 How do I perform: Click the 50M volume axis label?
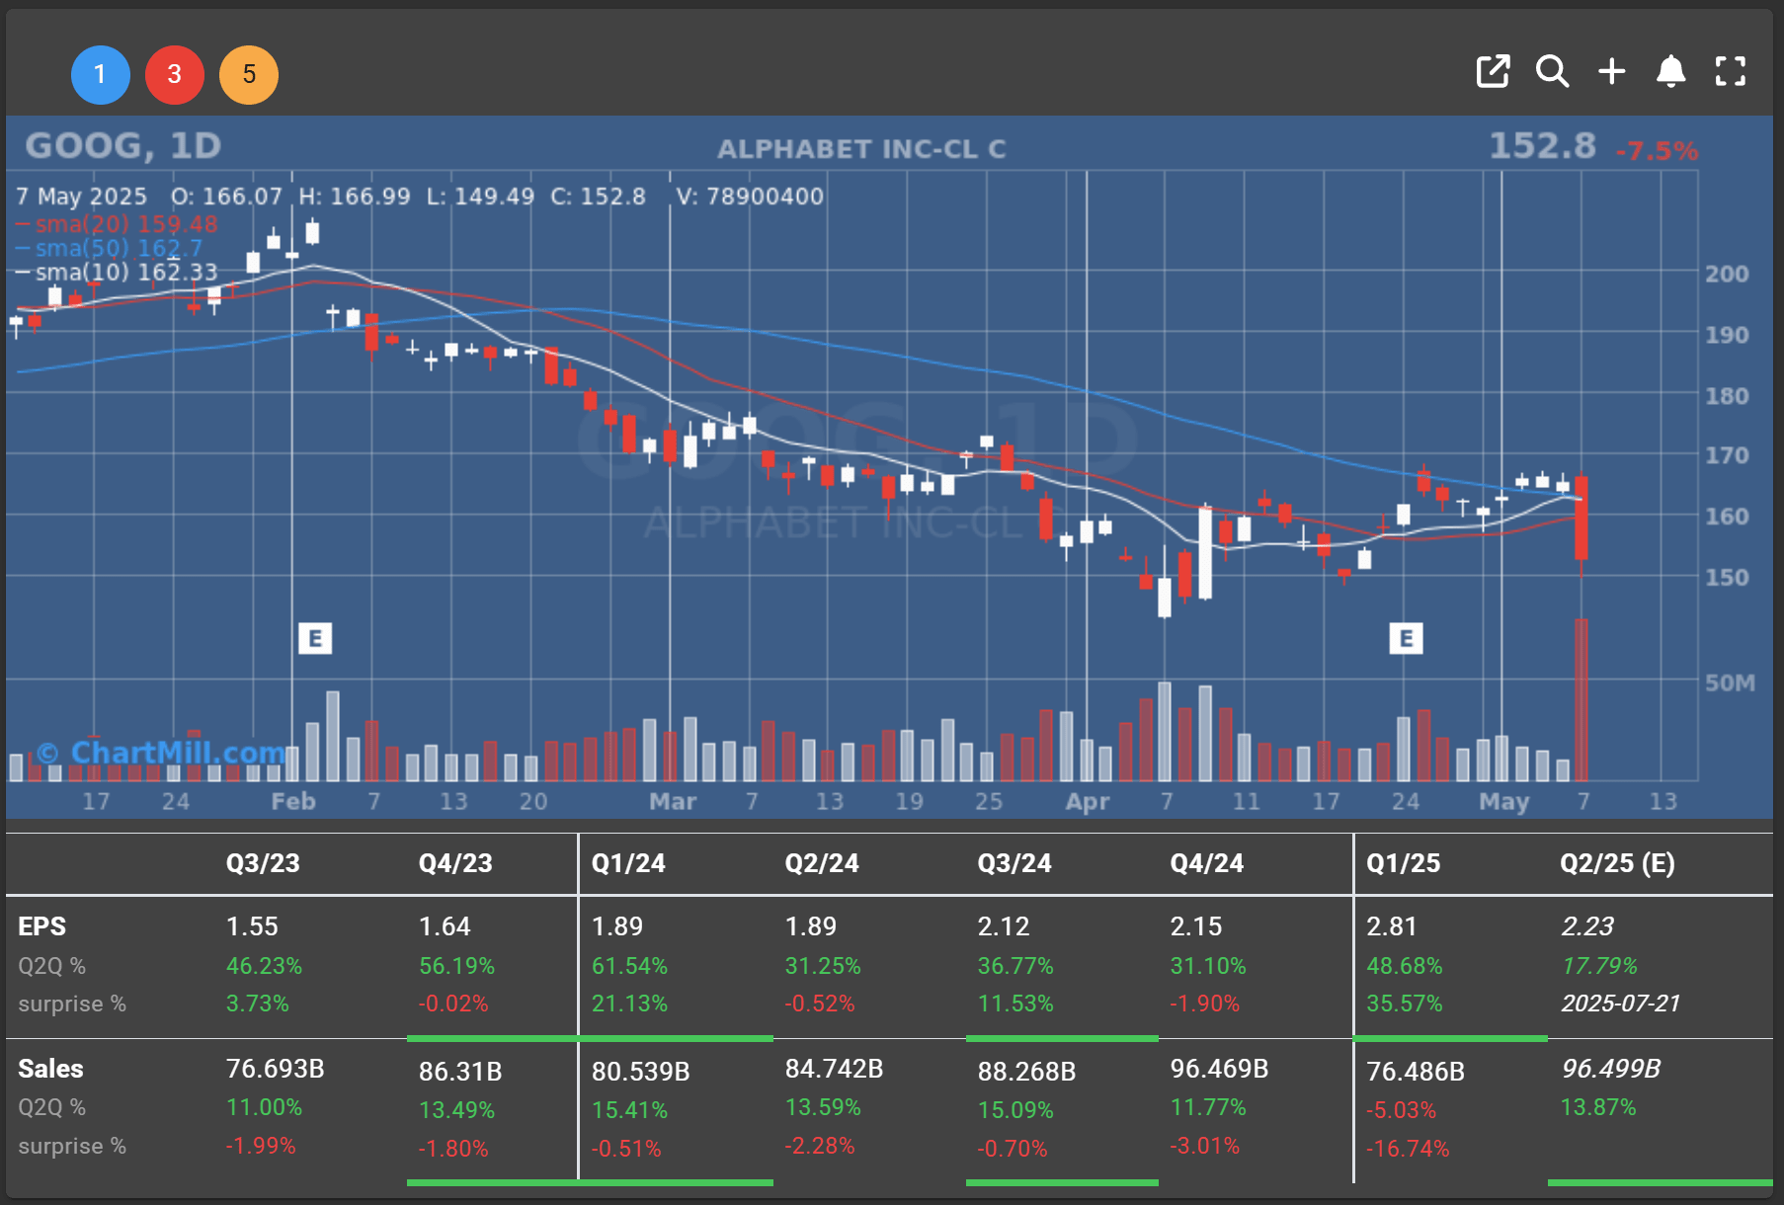click(x=1730, y=683)
